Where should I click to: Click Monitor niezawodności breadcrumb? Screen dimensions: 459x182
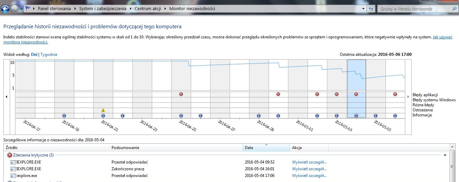[x=192, y=9]
